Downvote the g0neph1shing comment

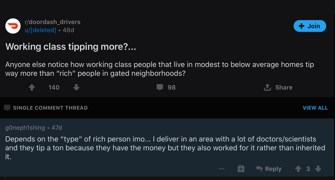[318, 169]
